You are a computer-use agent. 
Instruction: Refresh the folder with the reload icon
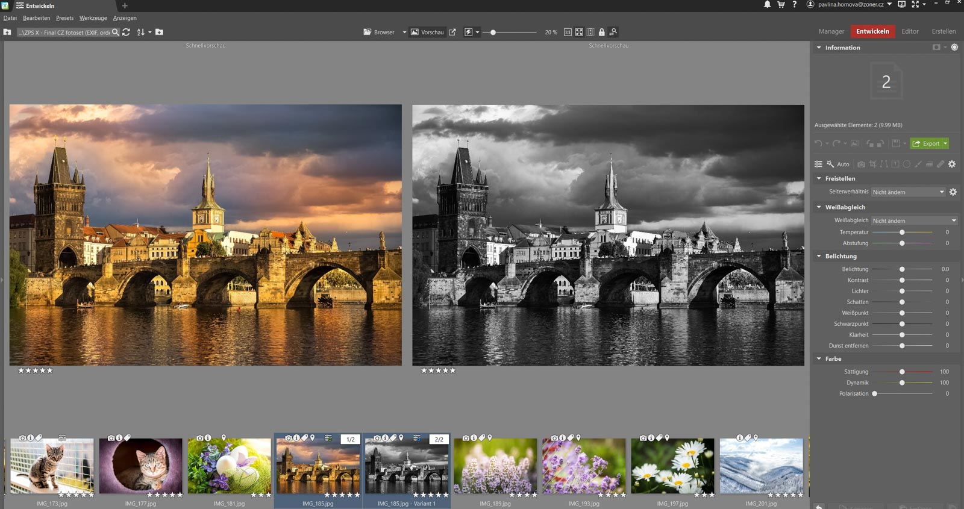coord(126,33)
